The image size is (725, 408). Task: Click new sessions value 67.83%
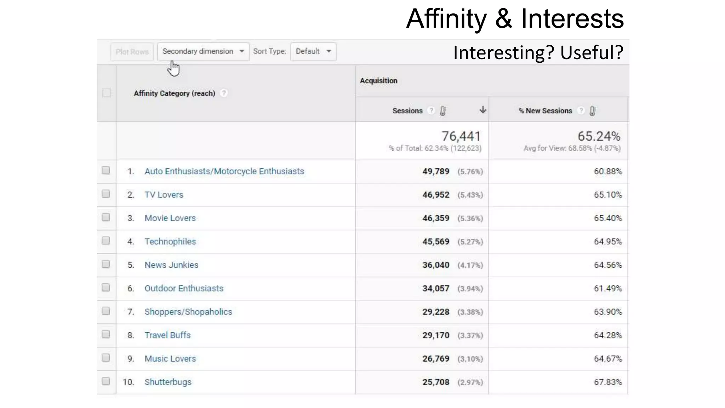tap(608, 382)
